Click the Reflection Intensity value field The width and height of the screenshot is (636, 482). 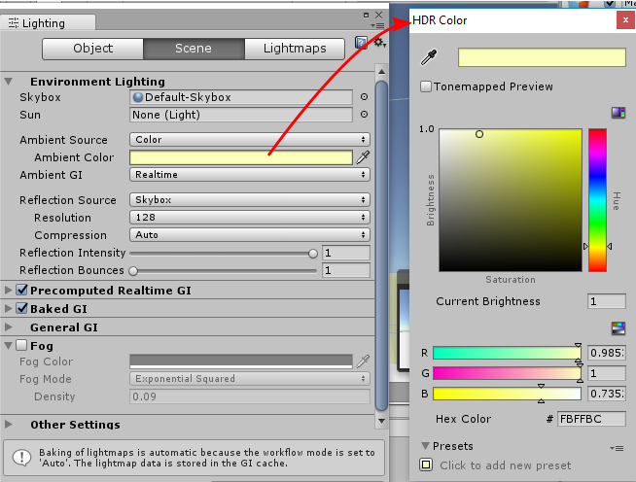[x=346, y=253]
